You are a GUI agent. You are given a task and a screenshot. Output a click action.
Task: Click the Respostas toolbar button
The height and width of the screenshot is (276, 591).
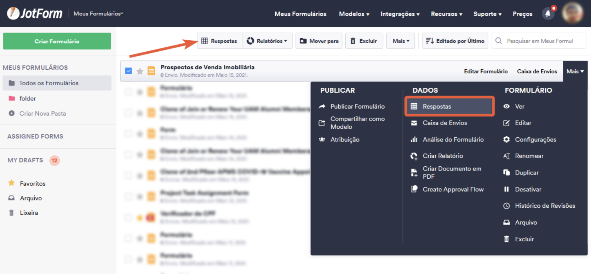(220, 41)
